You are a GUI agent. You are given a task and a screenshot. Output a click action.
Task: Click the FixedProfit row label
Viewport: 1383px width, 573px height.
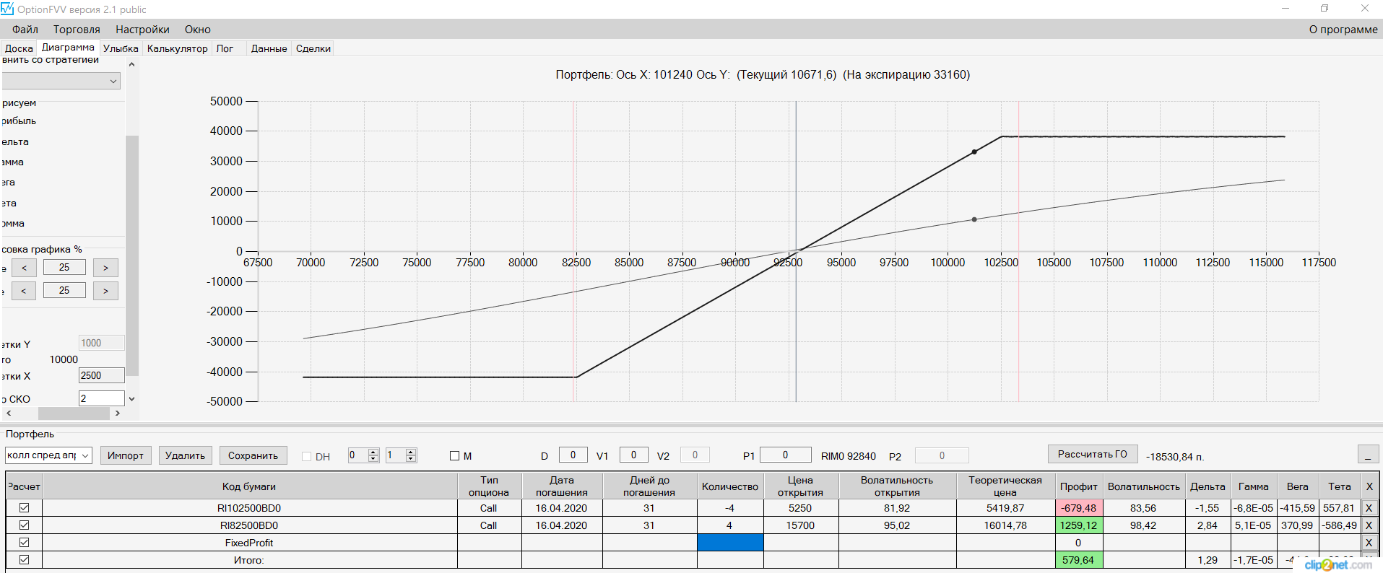coord(249,543)
